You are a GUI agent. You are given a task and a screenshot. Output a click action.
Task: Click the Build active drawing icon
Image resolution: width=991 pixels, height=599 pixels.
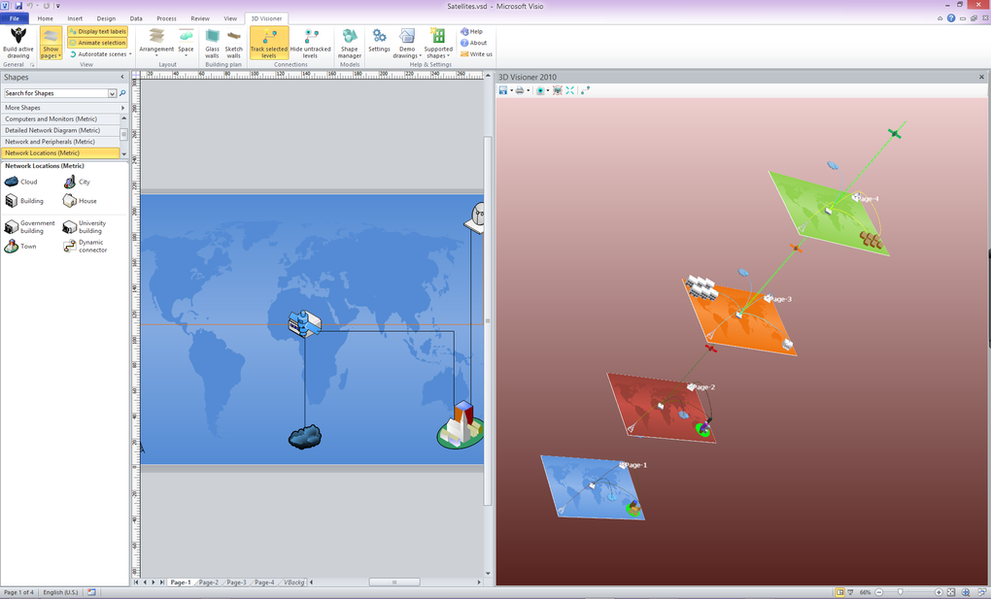18,43
